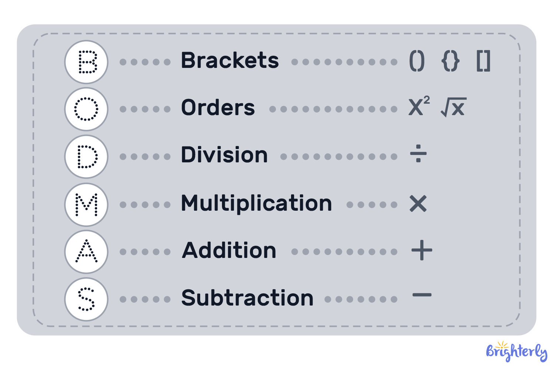
Task: Select the Orders label
Action: pos(218,108)
